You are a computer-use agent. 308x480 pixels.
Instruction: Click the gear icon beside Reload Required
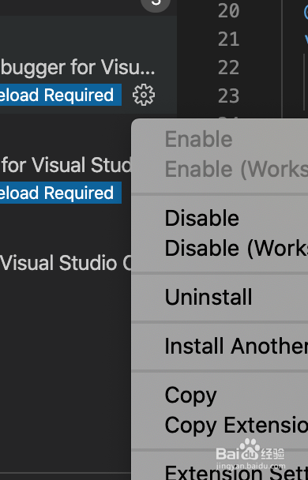tap(144, 95)
